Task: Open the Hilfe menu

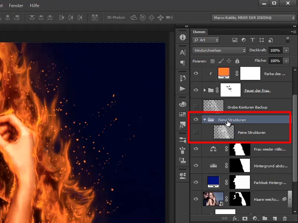Action: [x=34, y=6]
